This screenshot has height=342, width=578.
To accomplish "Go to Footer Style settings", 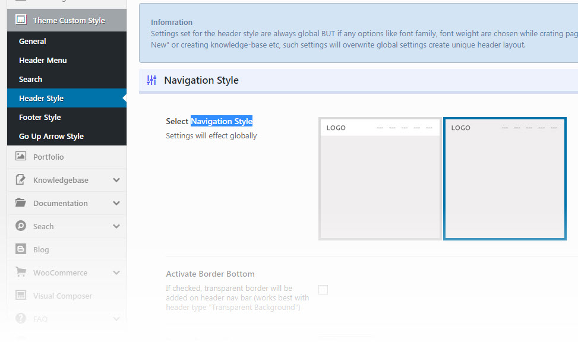I will pos(40,117).
